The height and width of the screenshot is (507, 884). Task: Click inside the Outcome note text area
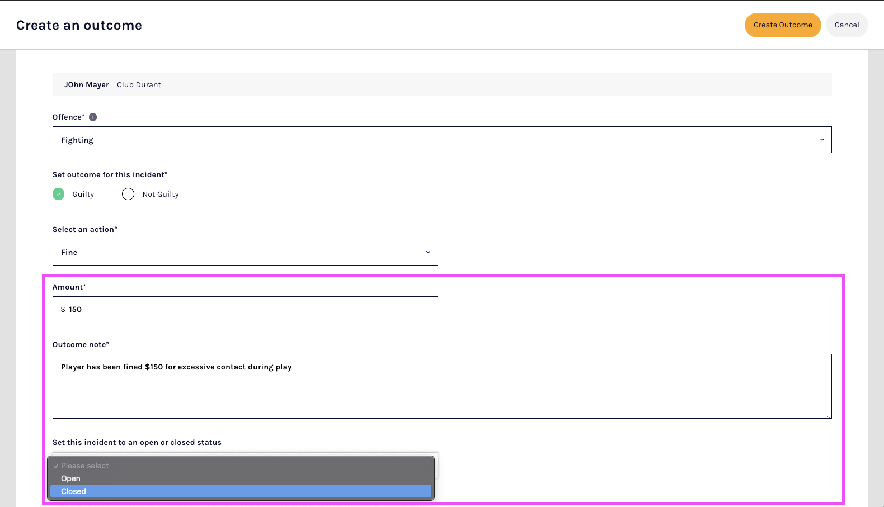(441, 391)
